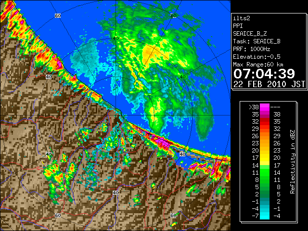This screenshot has height=231, width=308.
Task: Click "14" in left legend column
Action: pyautogui.click(x=256, y=165)
